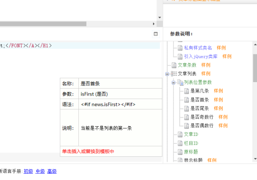Select the 原标题 parameter
Screen dimensions: 257x180
pyautogui.click(x=191, y=152)
